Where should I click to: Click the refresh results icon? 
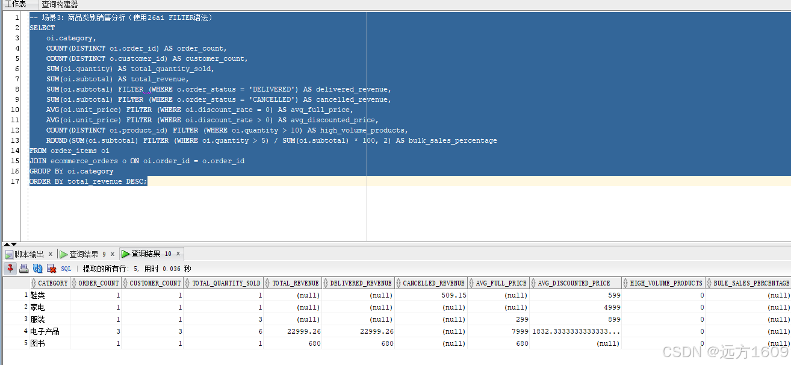click(38, 269)
